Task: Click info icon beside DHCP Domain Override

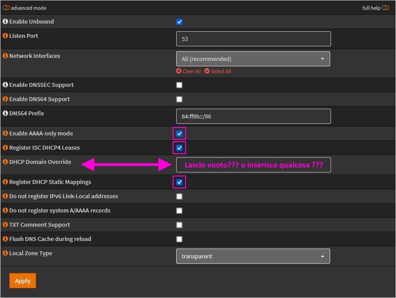Action: (x=5, y=162)
